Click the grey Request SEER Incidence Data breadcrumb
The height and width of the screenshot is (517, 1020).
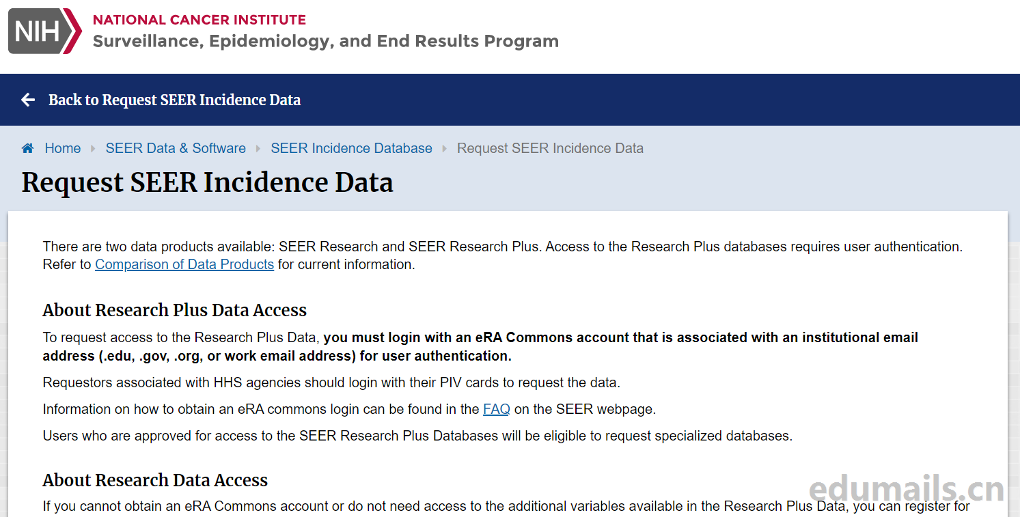click(550, 148)
